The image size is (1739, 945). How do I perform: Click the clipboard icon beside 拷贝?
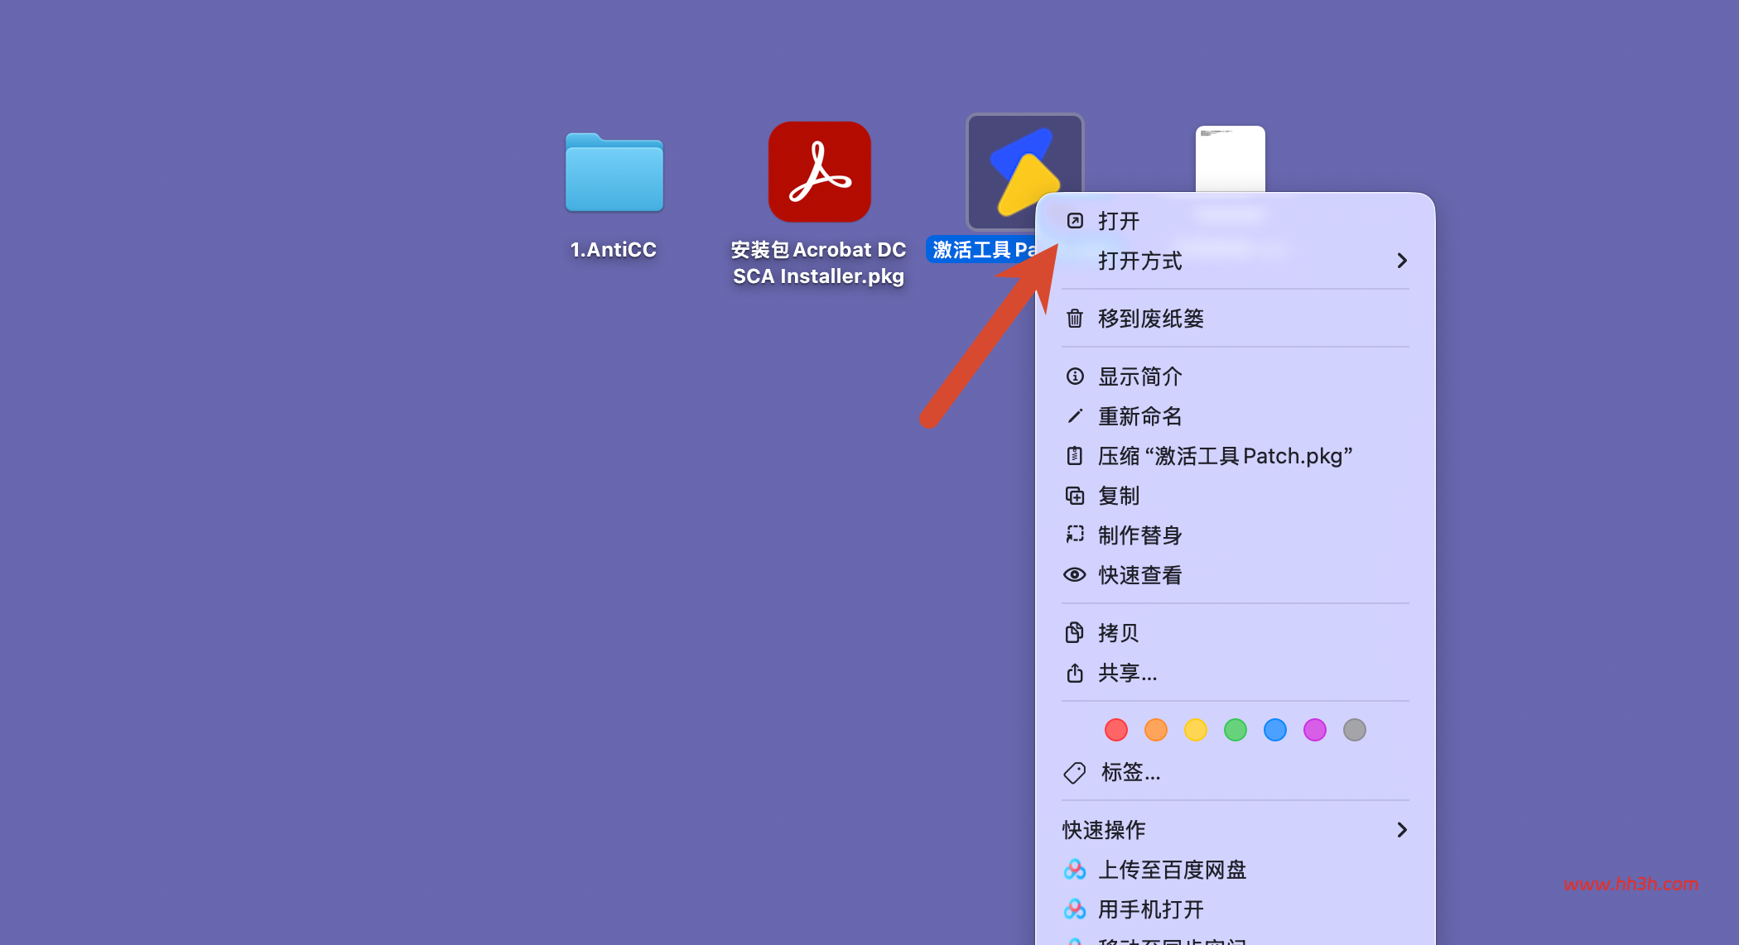click(x=1075, y=633)
